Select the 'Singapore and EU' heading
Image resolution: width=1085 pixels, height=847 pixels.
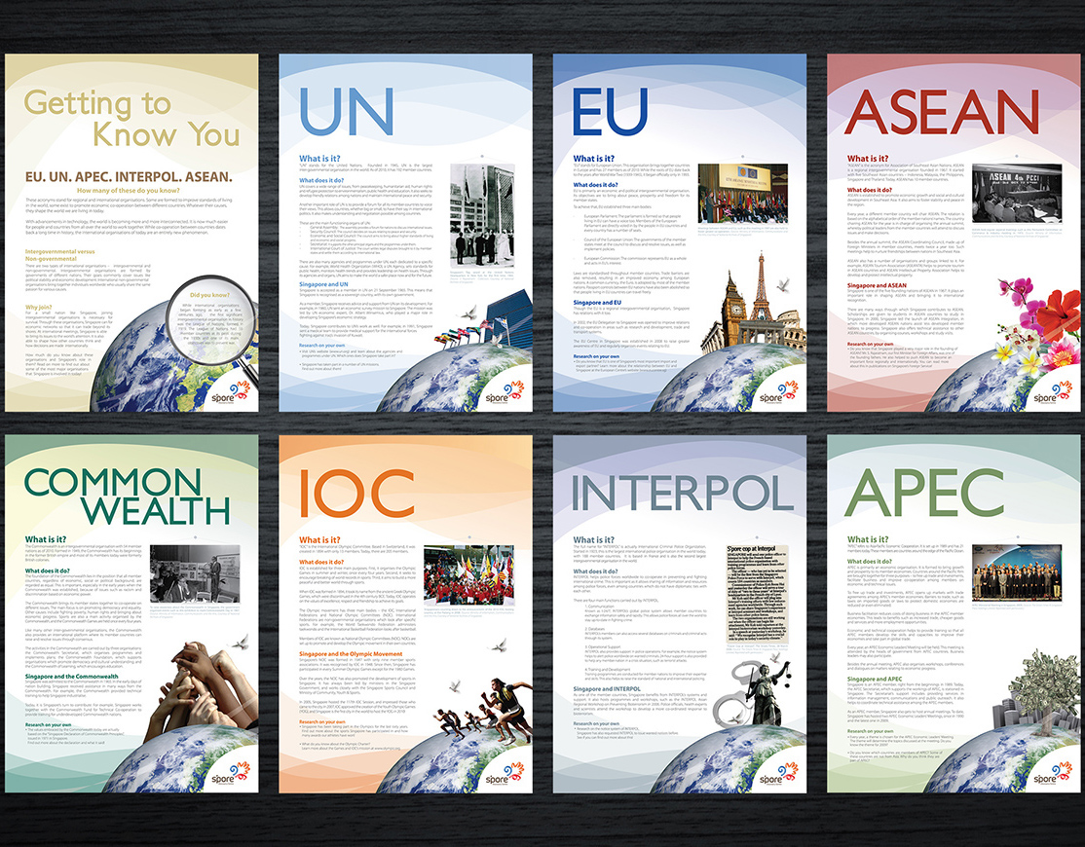(597, 302)
